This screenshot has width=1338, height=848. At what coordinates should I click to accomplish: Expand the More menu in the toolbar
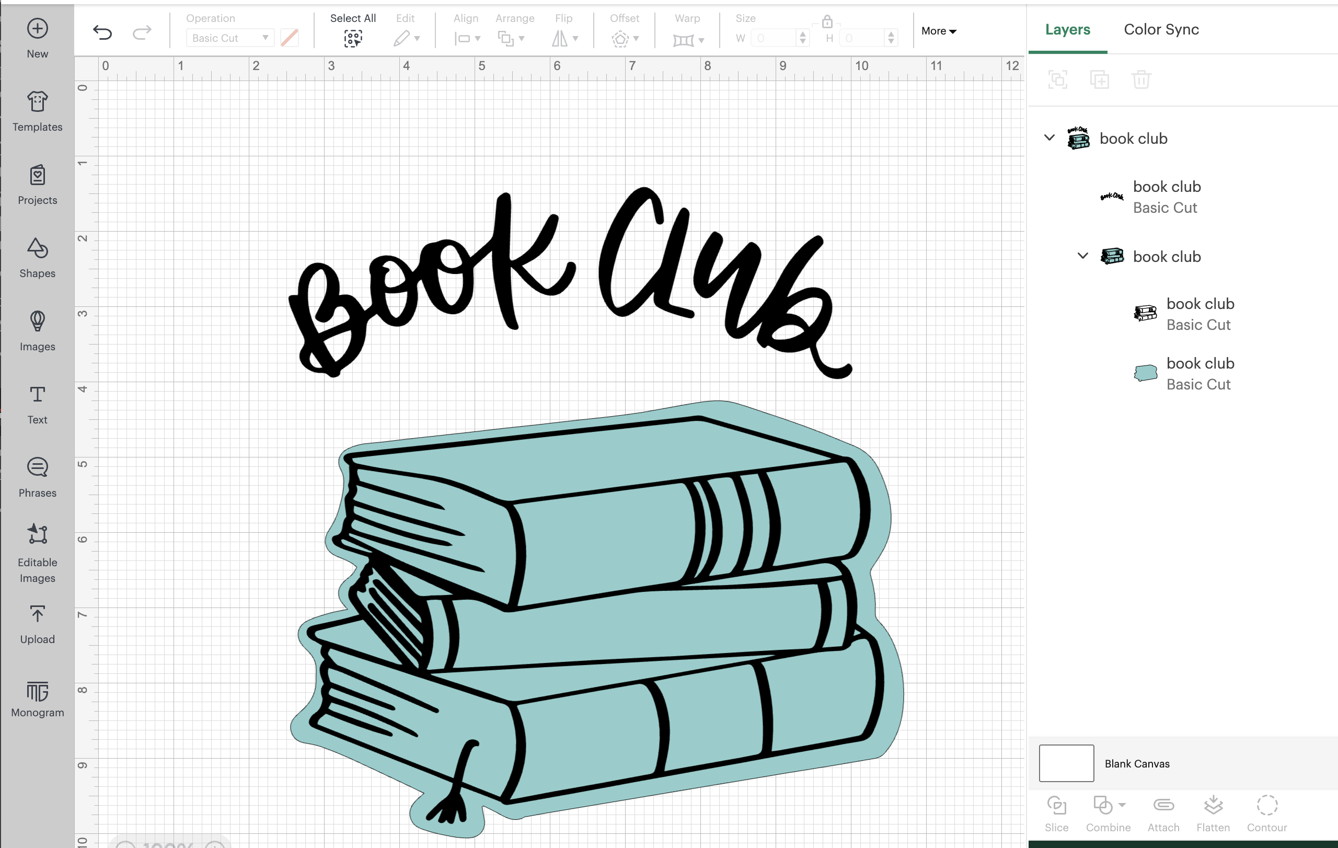(x=938, y=31)
